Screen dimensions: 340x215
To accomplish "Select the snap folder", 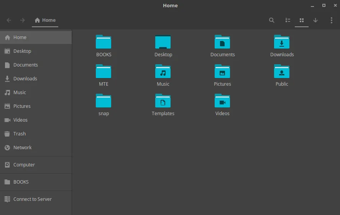I will [x=103, y=101].
